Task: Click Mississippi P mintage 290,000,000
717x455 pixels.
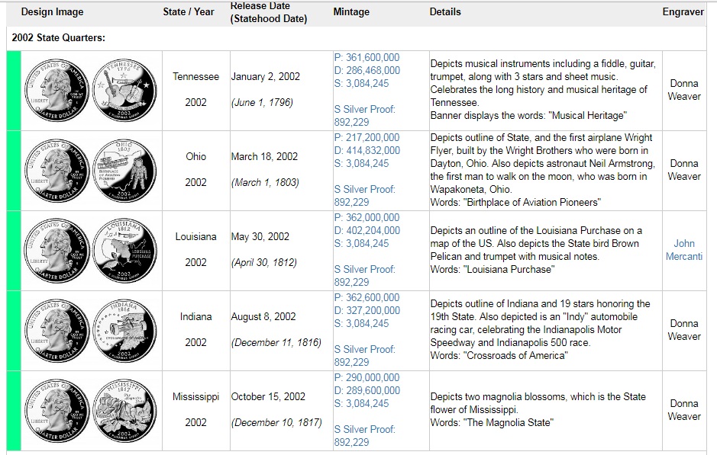Action: pyautogui.click(x=367, y=377)
